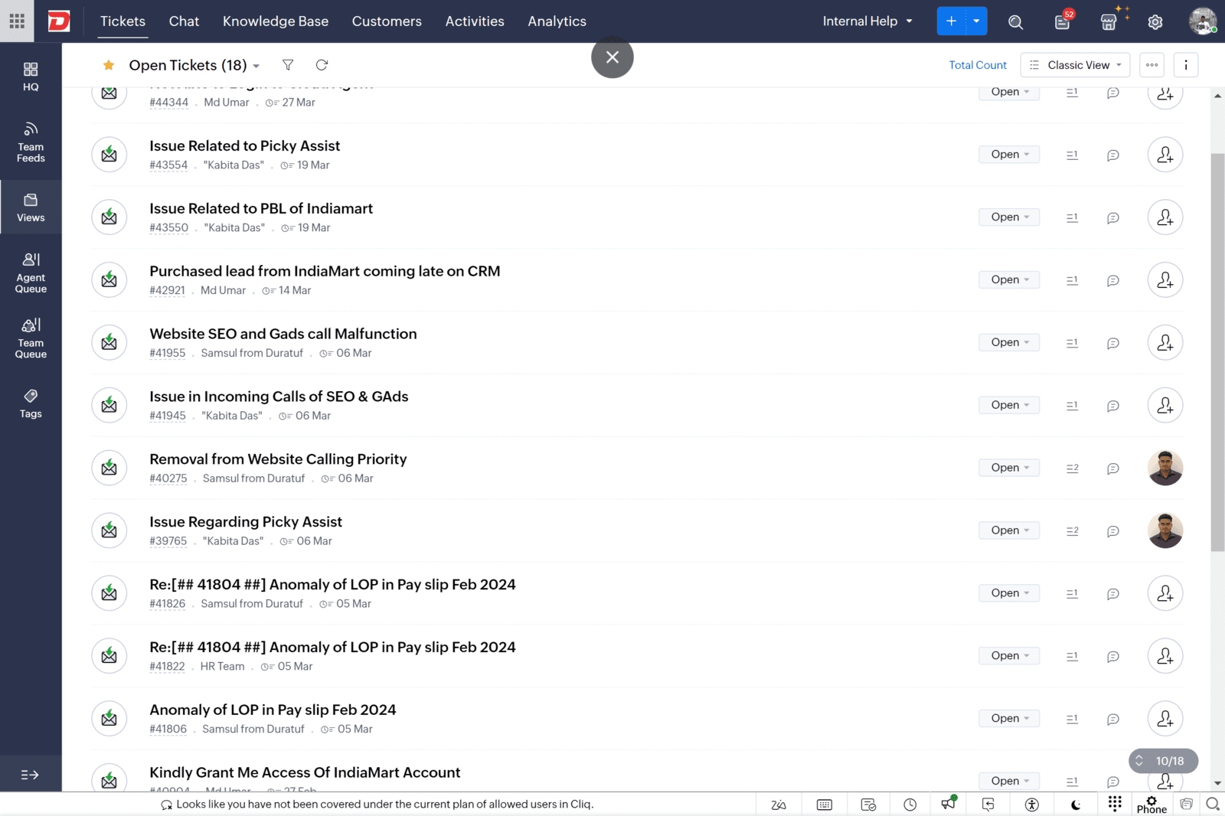Open the apps grid launcher
The height and width of the screenshot is (816, 1225).
17,21
